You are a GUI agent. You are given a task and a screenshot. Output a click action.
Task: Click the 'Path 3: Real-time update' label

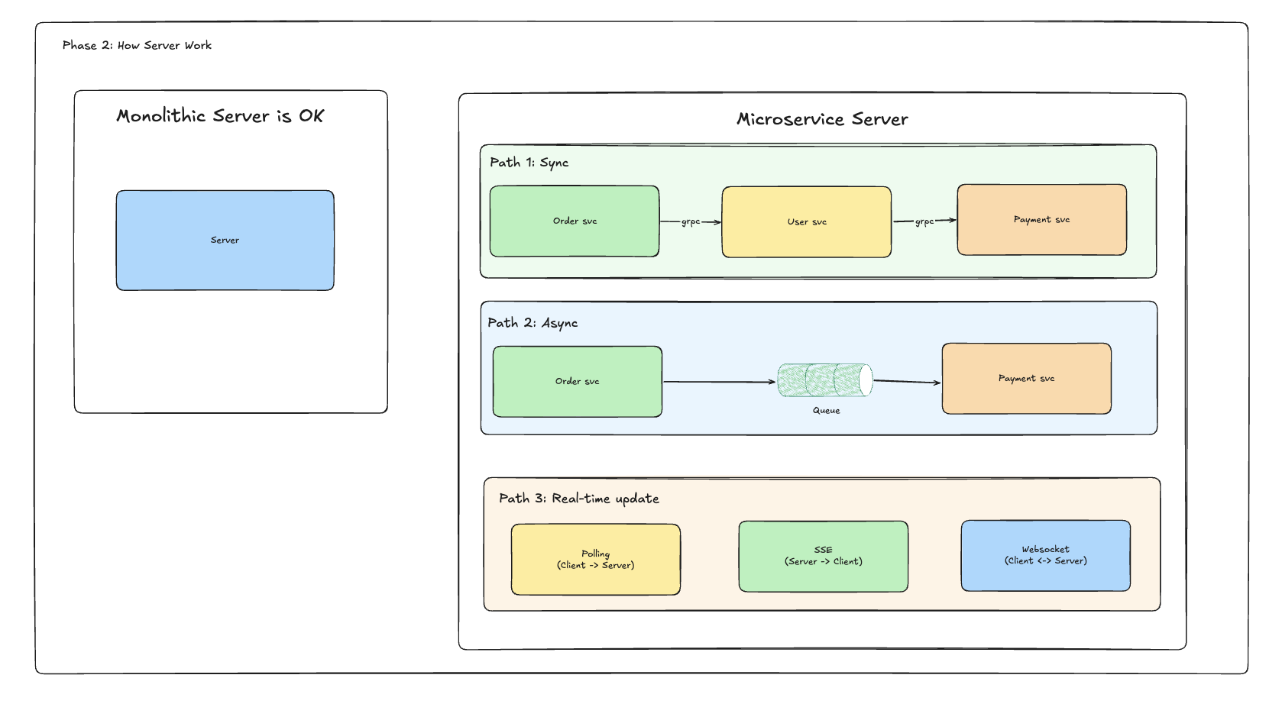[579, 499]
